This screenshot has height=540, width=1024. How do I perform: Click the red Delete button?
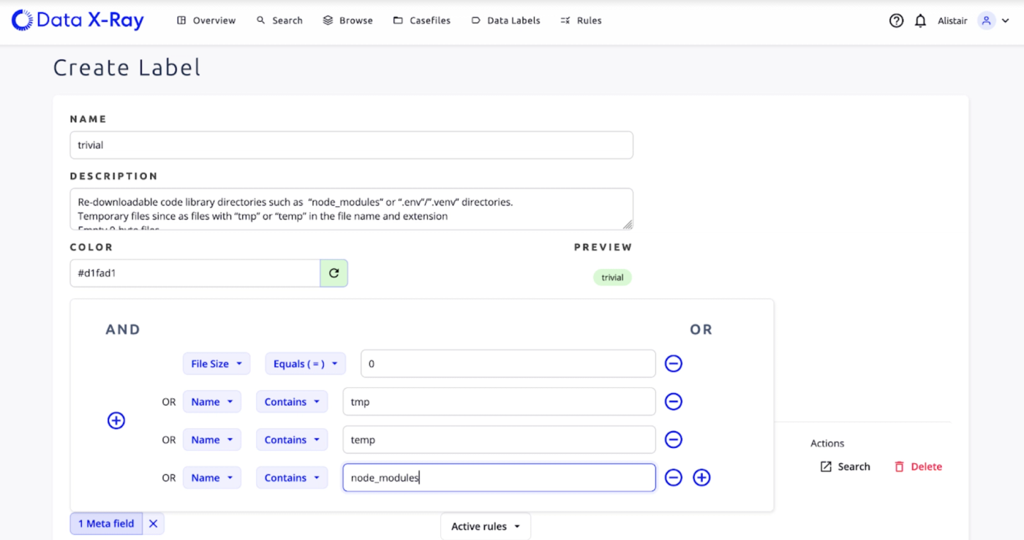pyautogui.click(x=918, y=466)
